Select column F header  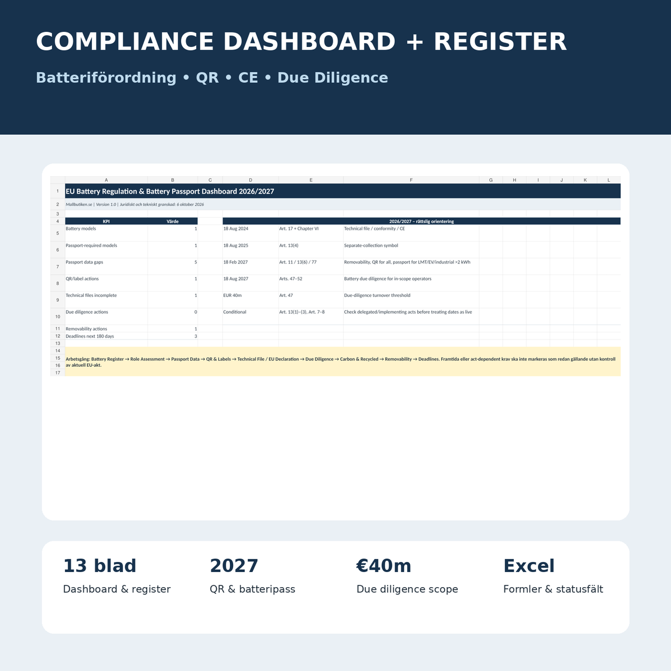click(x=411, y=180)
